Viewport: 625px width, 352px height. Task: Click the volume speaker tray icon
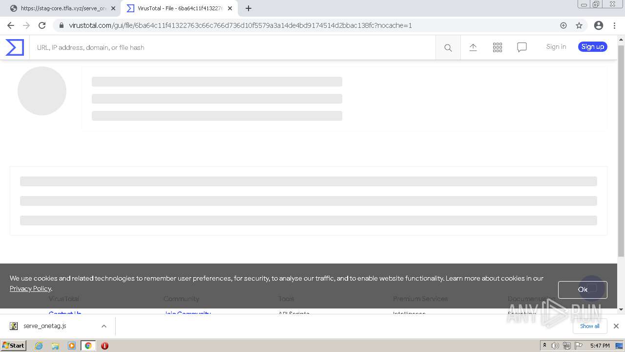coord(556,346)
